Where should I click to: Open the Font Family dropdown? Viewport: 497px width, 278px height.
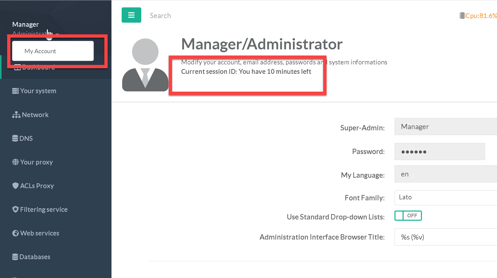[445, 198]
